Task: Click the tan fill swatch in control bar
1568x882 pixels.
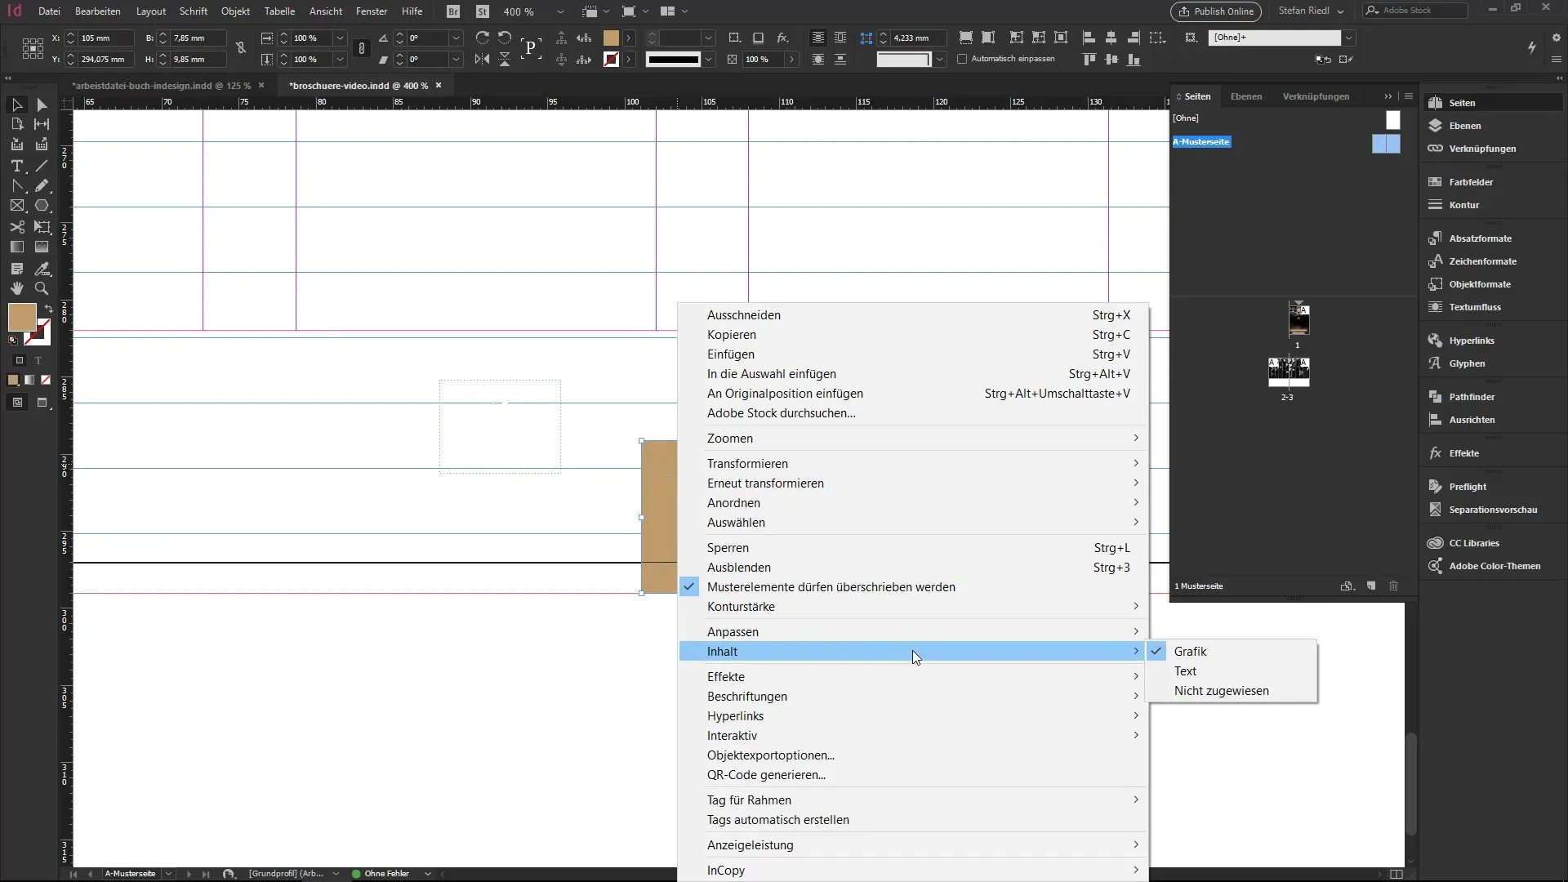Action: pos(611,38)
